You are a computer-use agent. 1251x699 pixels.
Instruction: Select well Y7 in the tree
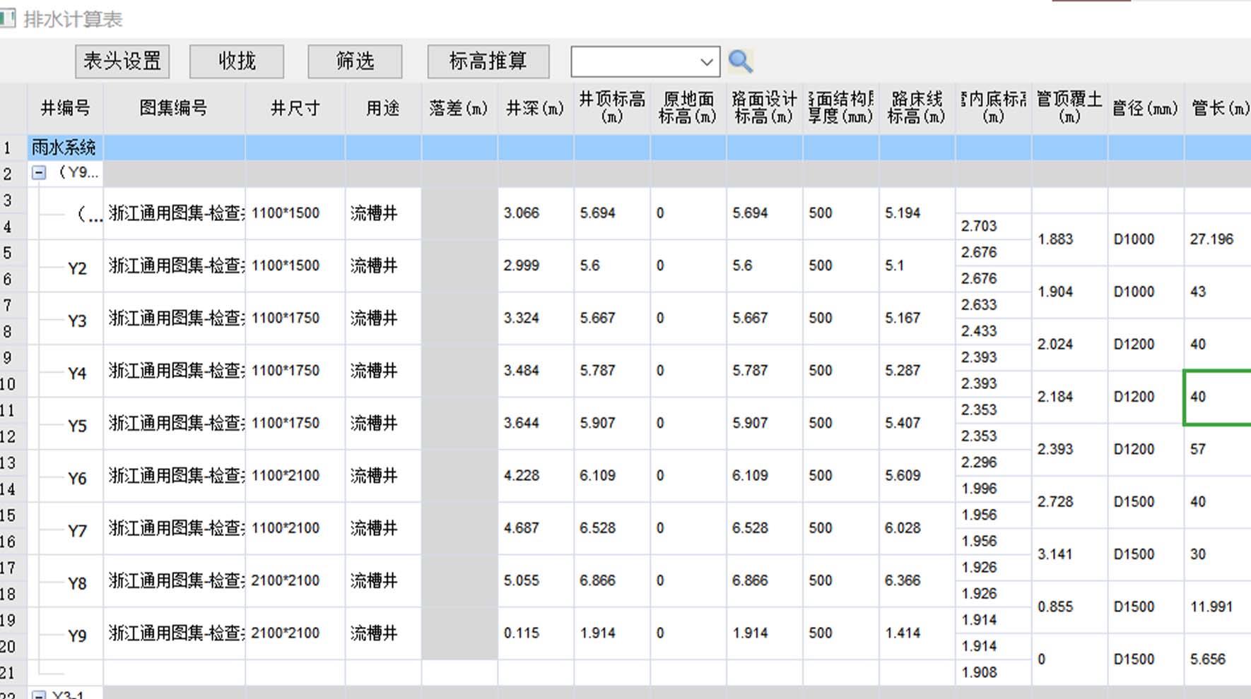tap(77, 530)
